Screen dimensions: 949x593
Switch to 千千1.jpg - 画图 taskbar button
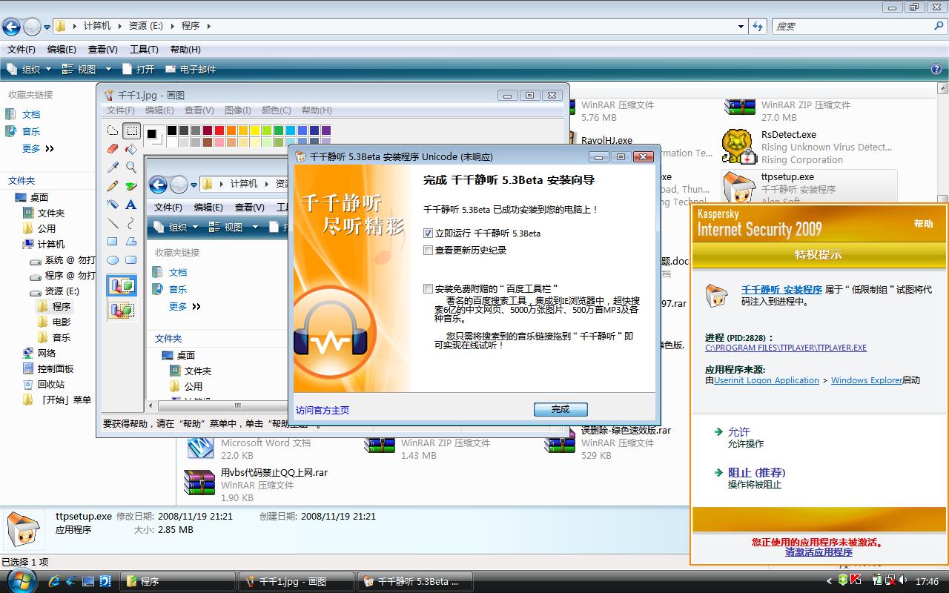[297, 581]
